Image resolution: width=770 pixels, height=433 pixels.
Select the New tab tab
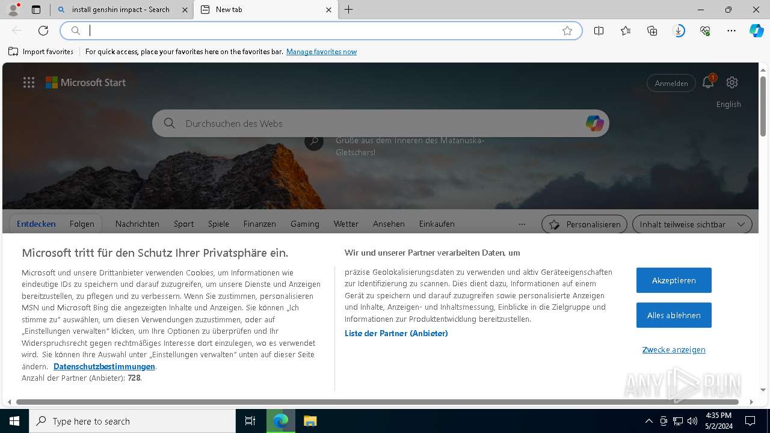265,10
